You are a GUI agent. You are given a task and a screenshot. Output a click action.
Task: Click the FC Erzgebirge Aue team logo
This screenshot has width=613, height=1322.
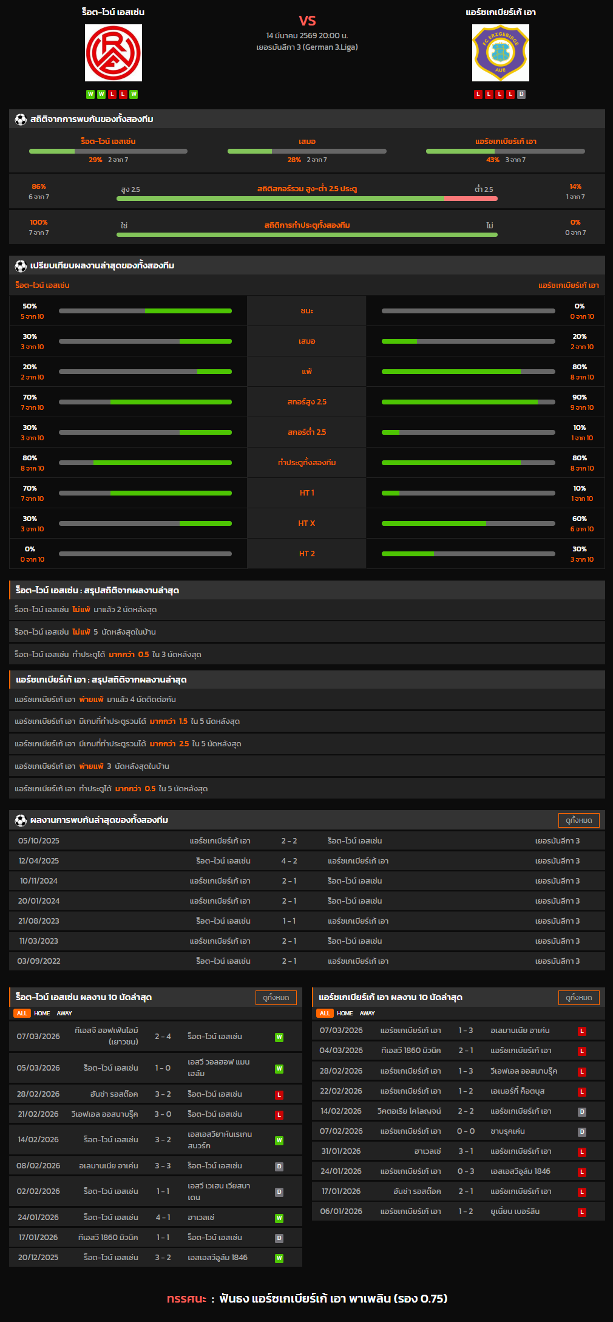(x=500, y=53)
